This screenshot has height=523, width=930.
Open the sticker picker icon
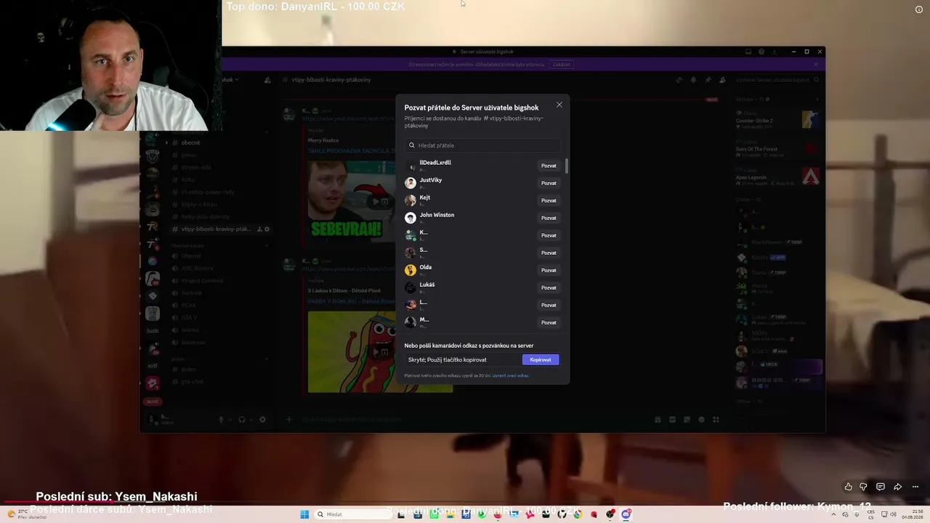click(x=687, y=419)
